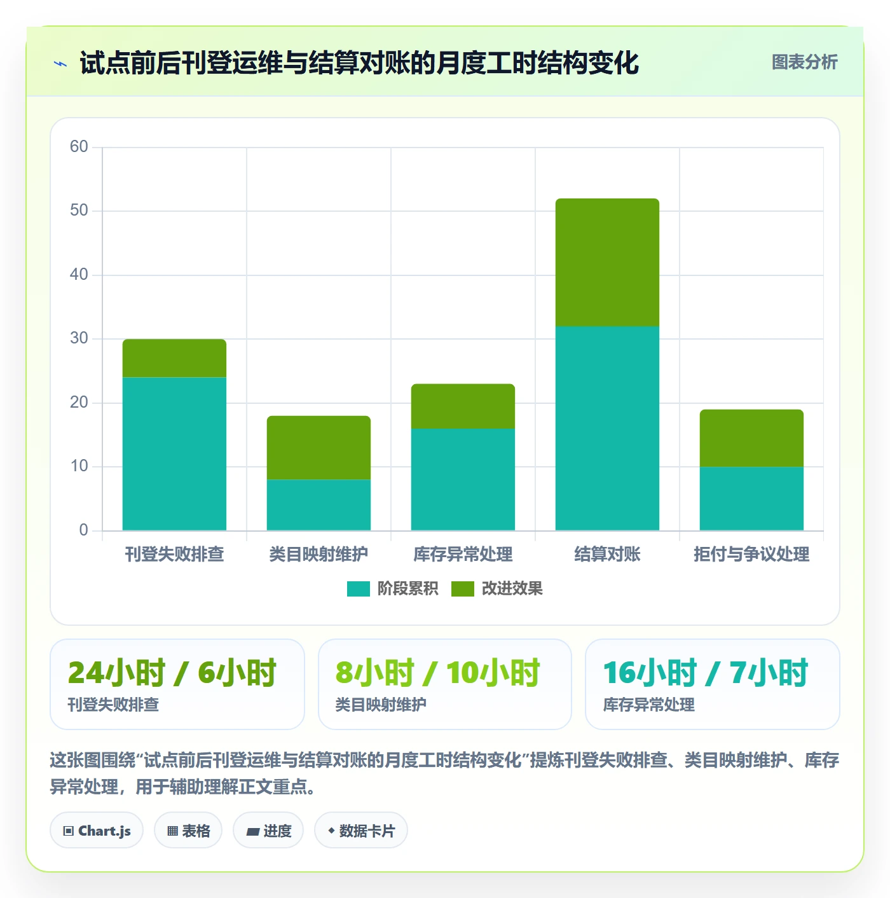Select the Chart.js tag chip
The height and width of the screenshot is (898, 890).
[x=97, y=830]
